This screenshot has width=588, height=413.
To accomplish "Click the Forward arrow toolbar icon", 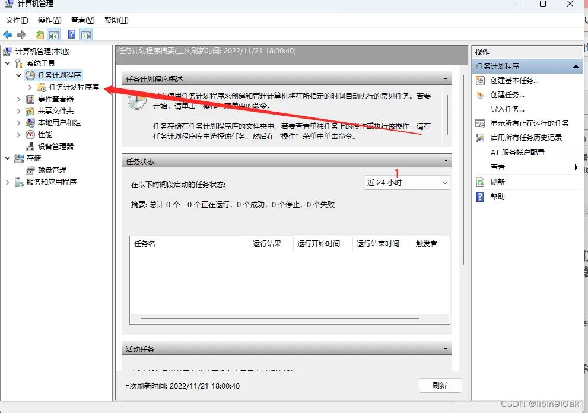I will tap(21, 35).
